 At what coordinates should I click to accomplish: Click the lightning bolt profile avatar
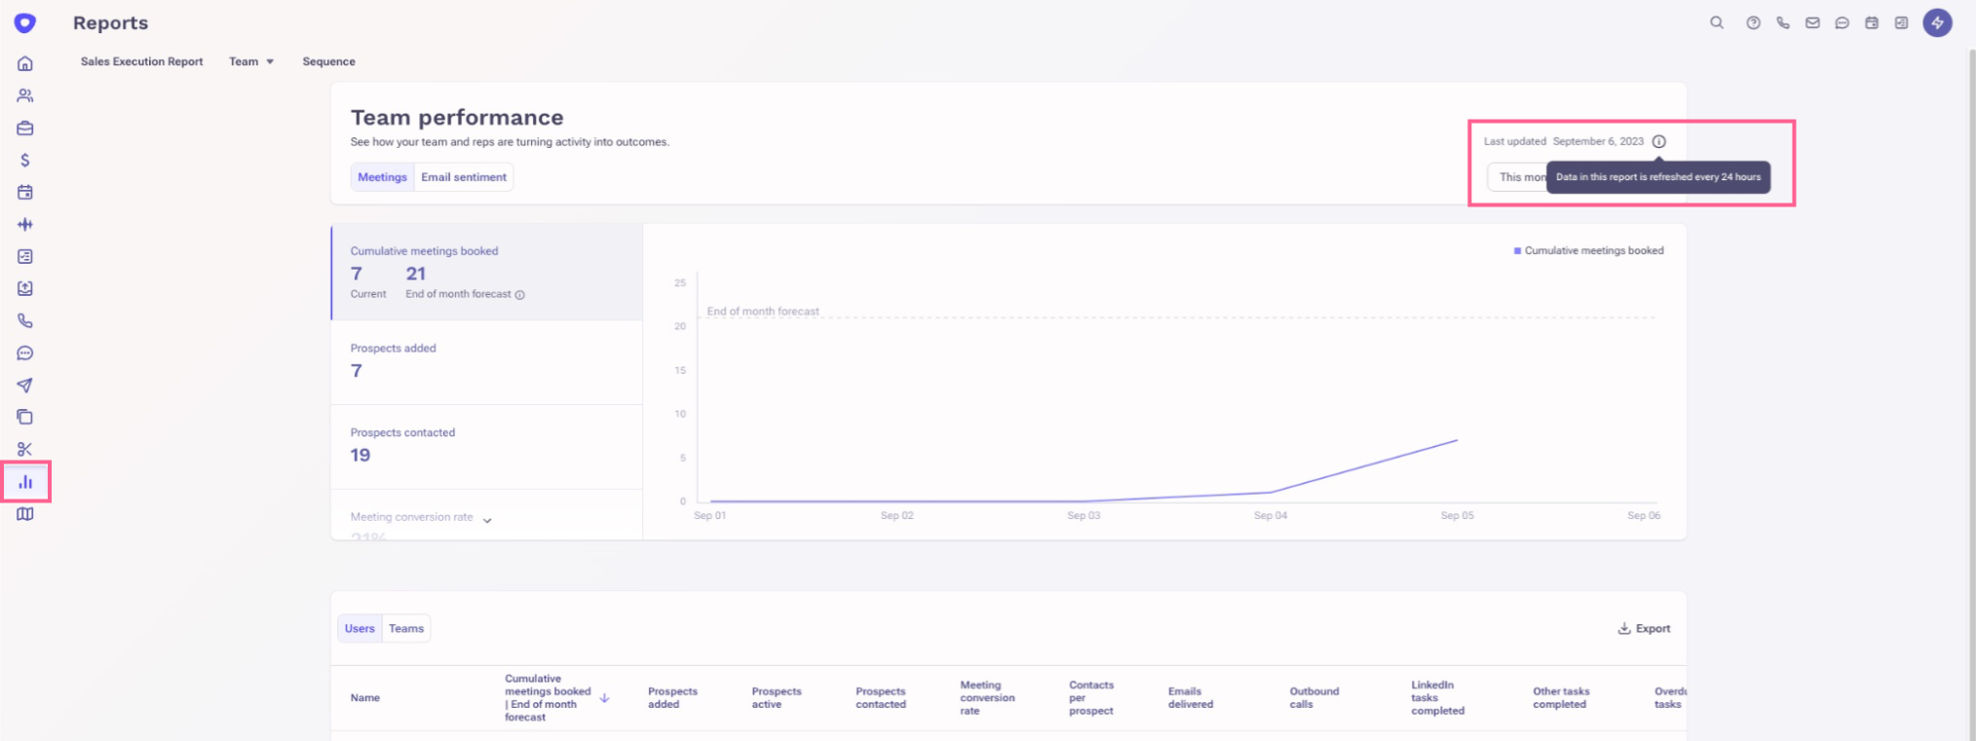(1937, 22)
